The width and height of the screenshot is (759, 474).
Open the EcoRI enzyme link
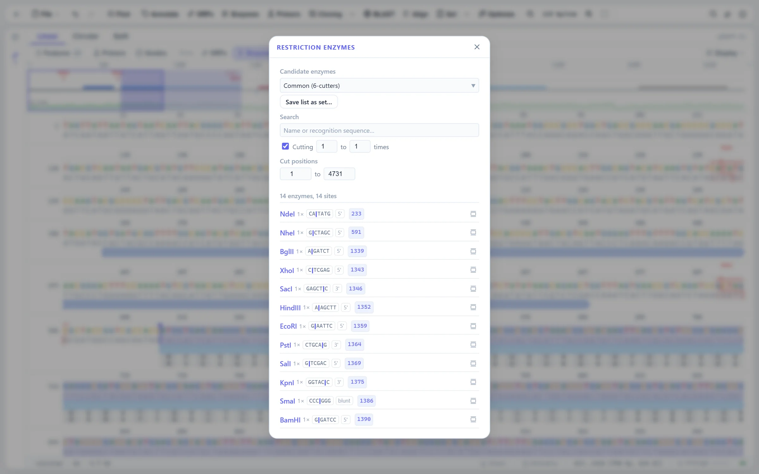pos(288,326)
